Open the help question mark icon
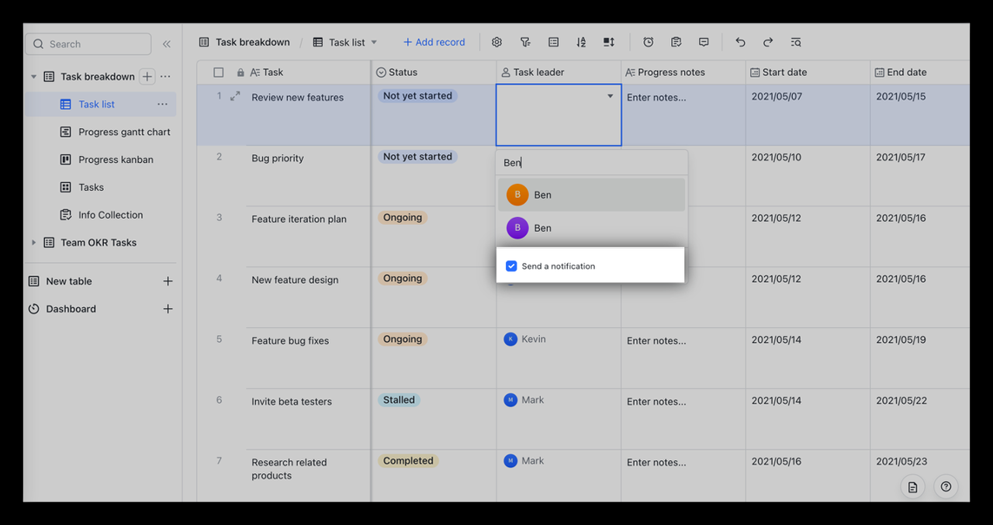The height and width of the screenshot is (525, 993). tap(946, 487)
